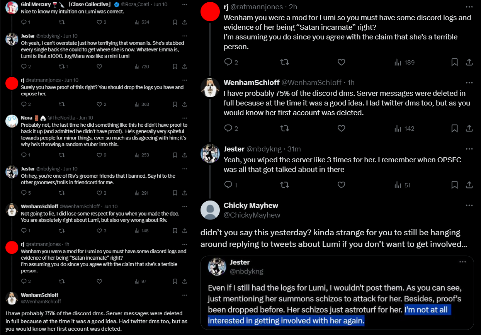Open @ChickyMayhew profile handle
Image resolution: width=481 pixels, height=335 pixels.
(252, 215)
